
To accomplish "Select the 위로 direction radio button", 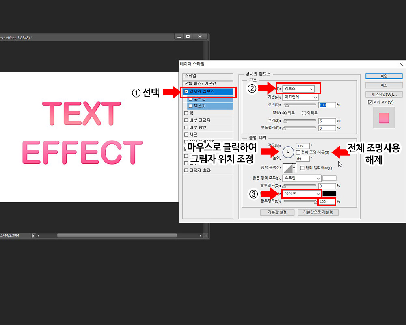I will 285,113.
